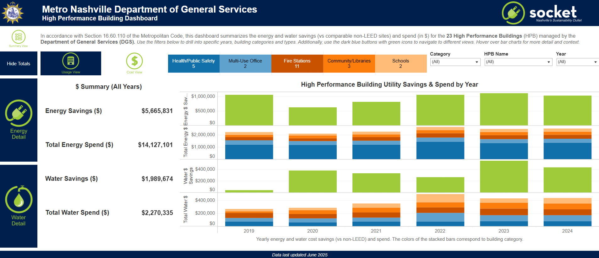Screen dimensions: 599x258
Task: Click the 2021 energy savings bar
Action: click(376, 114)
